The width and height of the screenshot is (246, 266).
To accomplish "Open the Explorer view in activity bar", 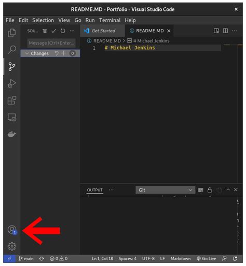I will point(12,33).
